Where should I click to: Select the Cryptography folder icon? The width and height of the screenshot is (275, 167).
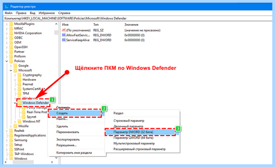click(19, 75)
